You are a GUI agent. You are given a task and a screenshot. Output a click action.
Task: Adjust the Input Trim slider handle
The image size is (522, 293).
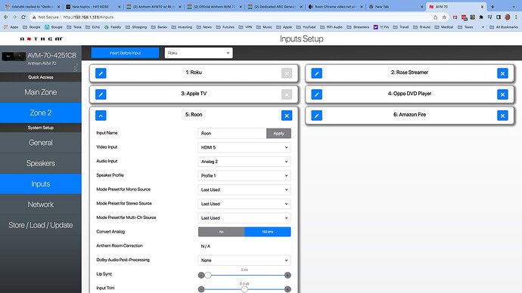coord(244,289)
